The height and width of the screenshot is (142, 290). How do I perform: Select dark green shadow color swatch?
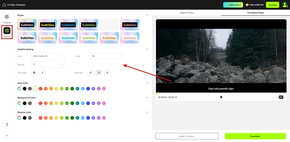(x=72, y=118)
